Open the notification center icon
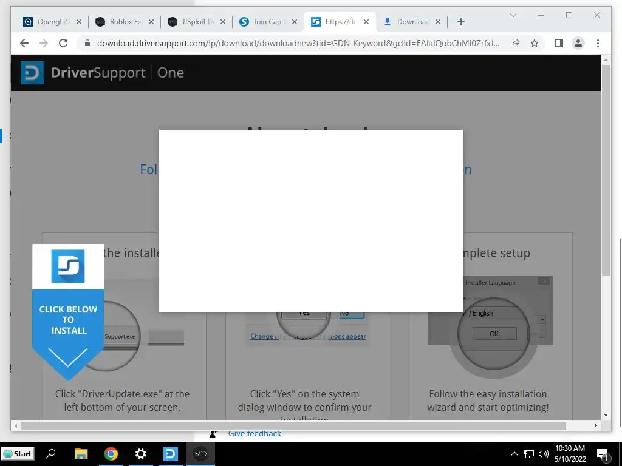The image size is (622, 466). pos(603,454)
